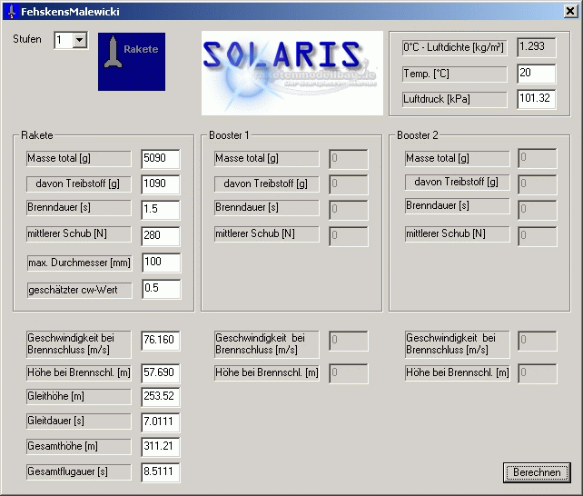
Task: Click the Solaris logo banner
Action: click(x=292, y=73)
